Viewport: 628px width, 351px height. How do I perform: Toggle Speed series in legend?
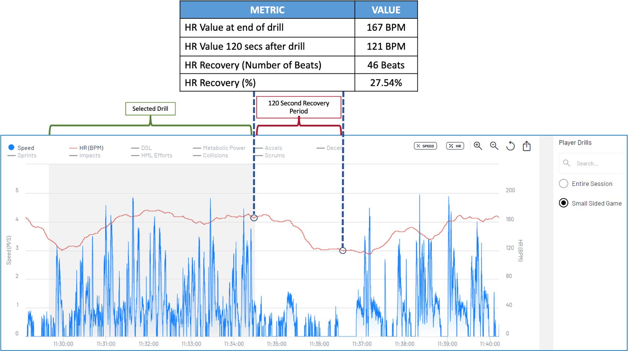pos(21,148)
